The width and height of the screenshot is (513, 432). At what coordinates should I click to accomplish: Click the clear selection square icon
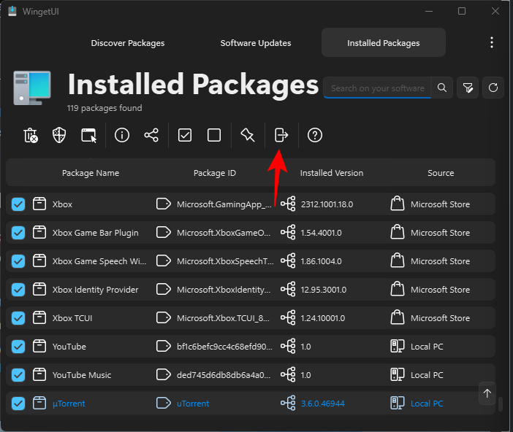pyautogui.click(x=214, y=135)
